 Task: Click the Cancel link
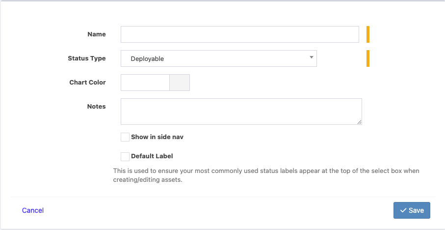(33, 210)
